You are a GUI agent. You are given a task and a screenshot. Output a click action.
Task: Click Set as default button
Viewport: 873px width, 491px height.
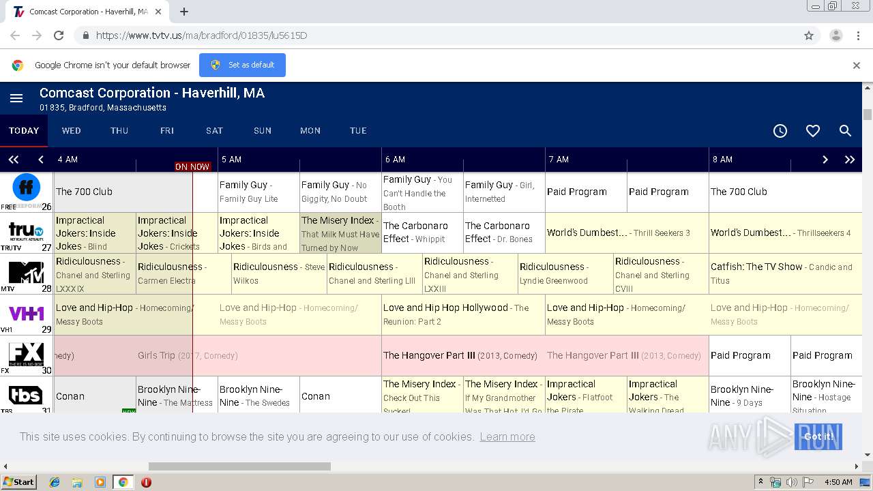(242, 65)
